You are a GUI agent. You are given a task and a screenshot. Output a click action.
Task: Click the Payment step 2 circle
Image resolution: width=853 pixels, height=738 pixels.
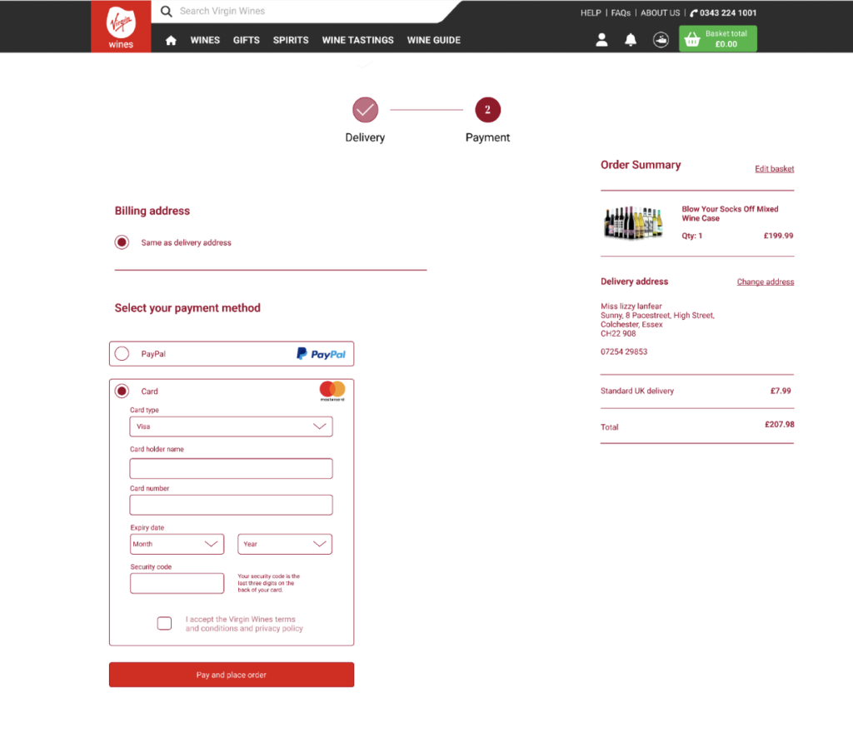tap(487, 110)
